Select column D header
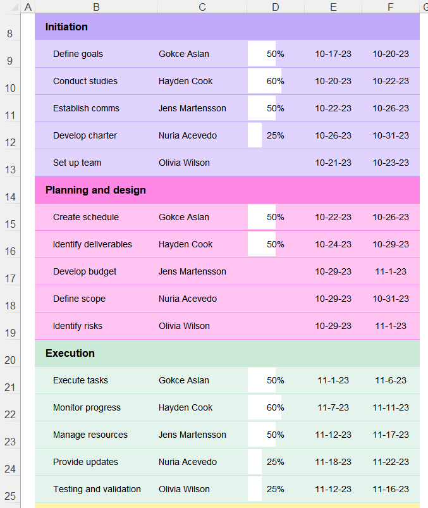 pyautogui.click(x=276, y=7)
